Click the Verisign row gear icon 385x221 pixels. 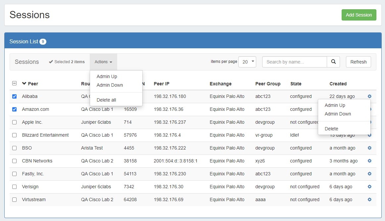click(369, 187)
